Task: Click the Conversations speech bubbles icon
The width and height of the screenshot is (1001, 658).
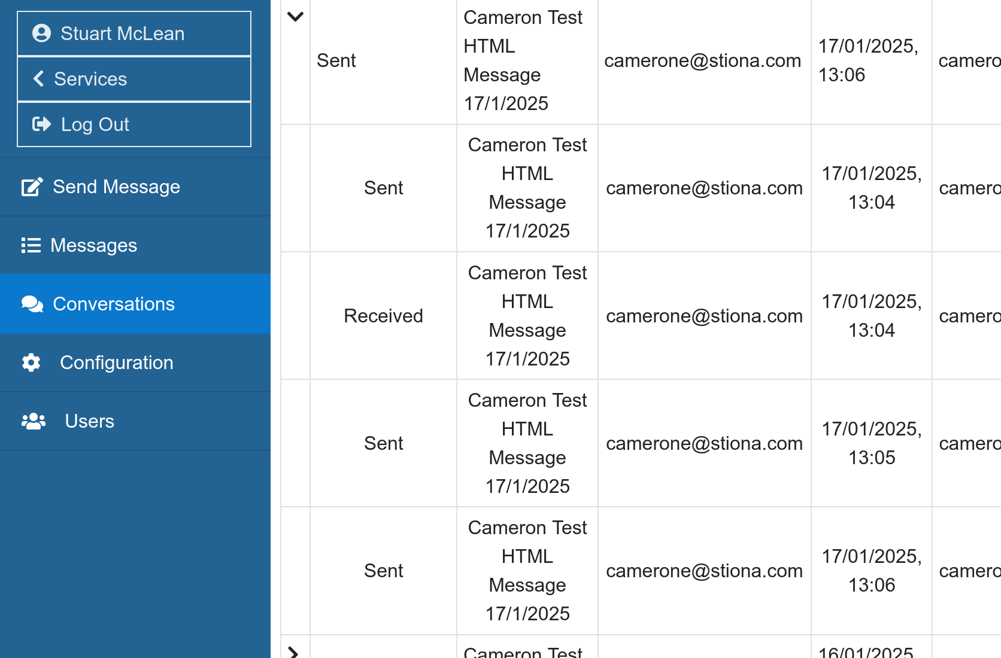Action: tap(32, 304)
